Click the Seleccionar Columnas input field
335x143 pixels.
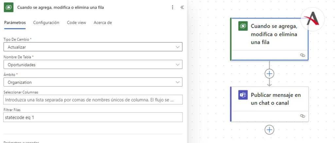(x=93, y=100)
